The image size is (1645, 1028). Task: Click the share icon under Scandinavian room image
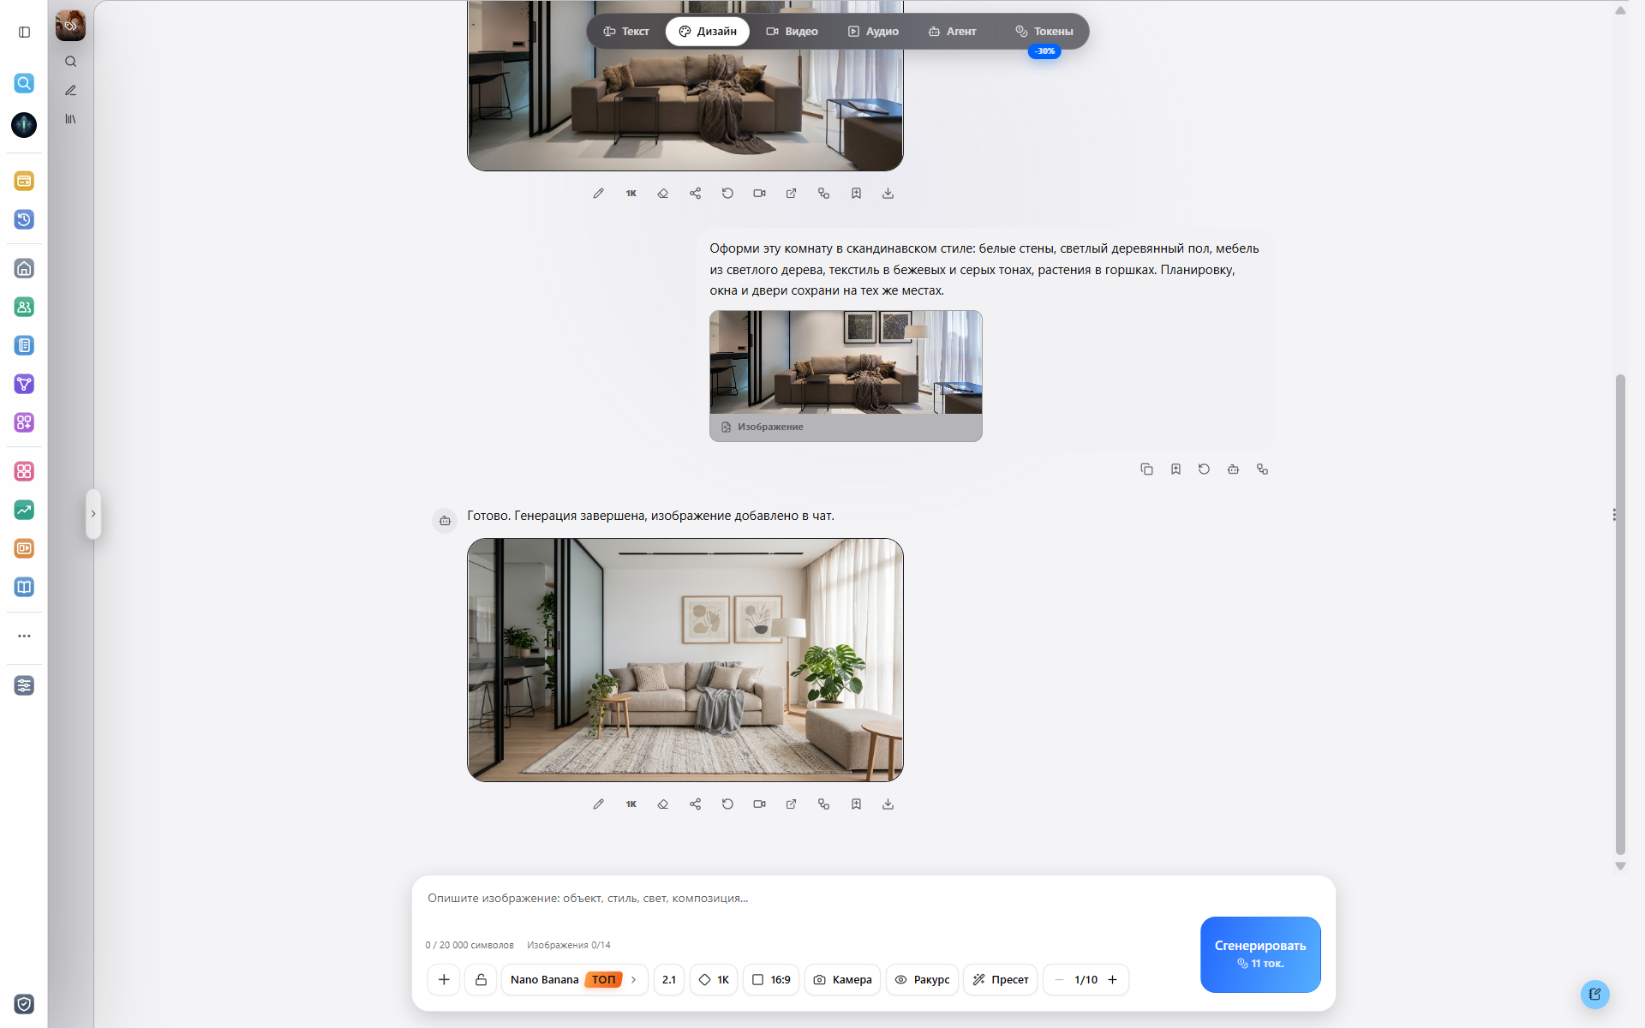pos(695,804)
